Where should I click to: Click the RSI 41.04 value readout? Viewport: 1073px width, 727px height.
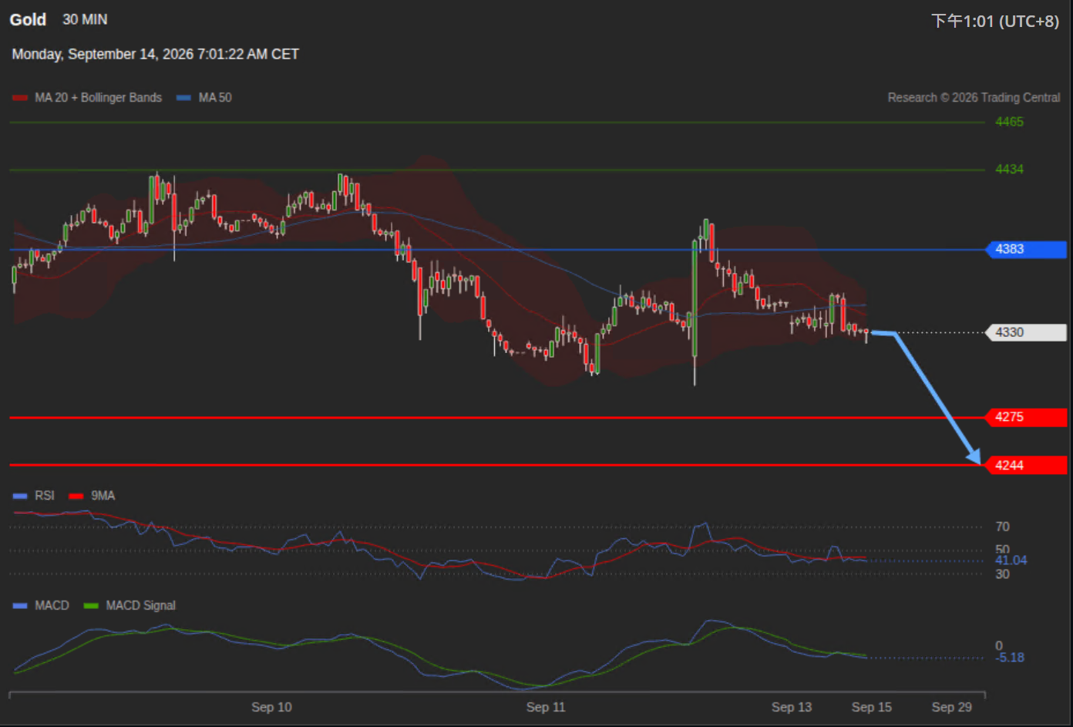tap(1011, 560)
